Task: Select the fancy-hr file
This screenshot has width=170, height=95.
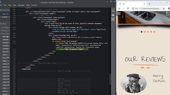Action: pyautogui.click(x=6, y=52)
